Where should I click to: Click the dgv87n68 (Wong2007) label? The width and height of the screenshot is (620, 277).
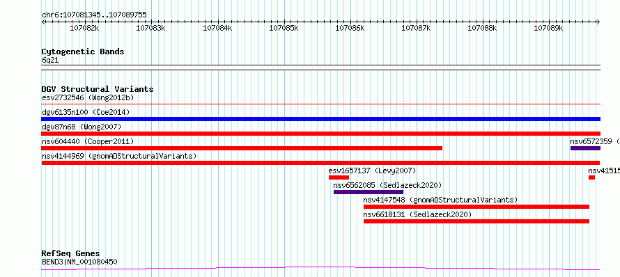(x=82, y=127)
